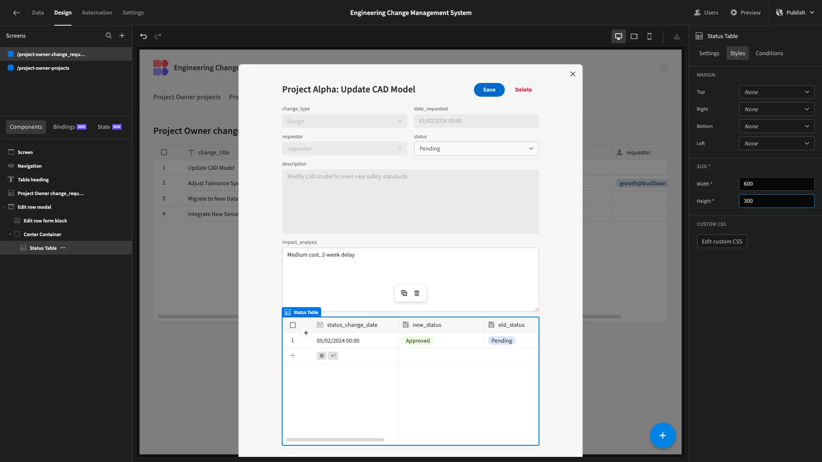The width and height of the screenshot is (822, 462).
Task: Preview the application
Action: click(x=745, y=13)
